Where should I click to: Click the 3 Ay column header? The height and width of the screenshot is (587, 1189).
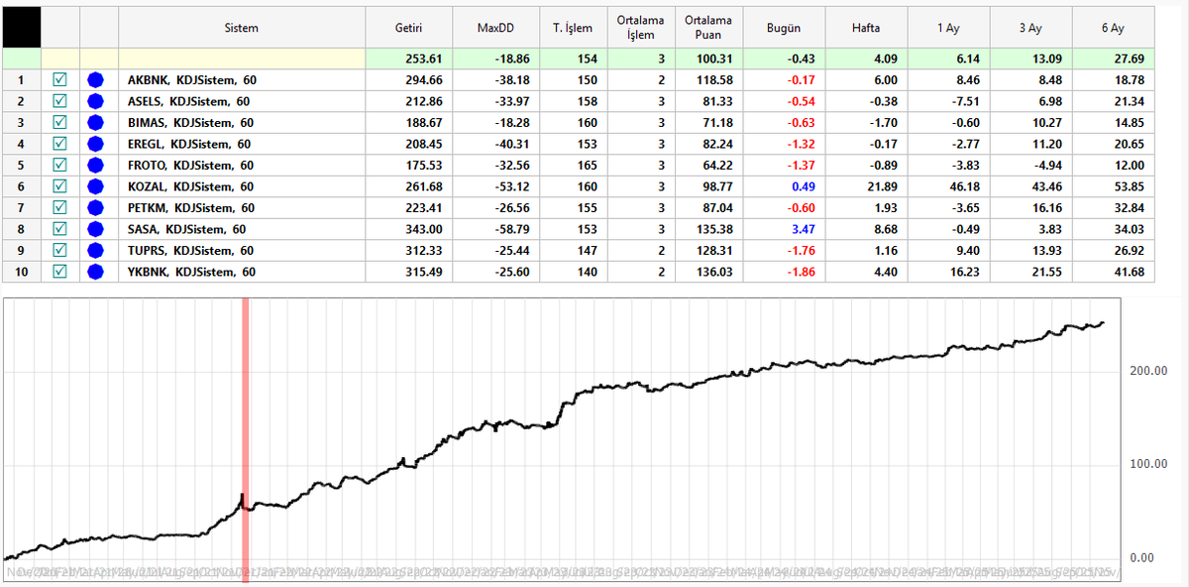pos(1030,28)
